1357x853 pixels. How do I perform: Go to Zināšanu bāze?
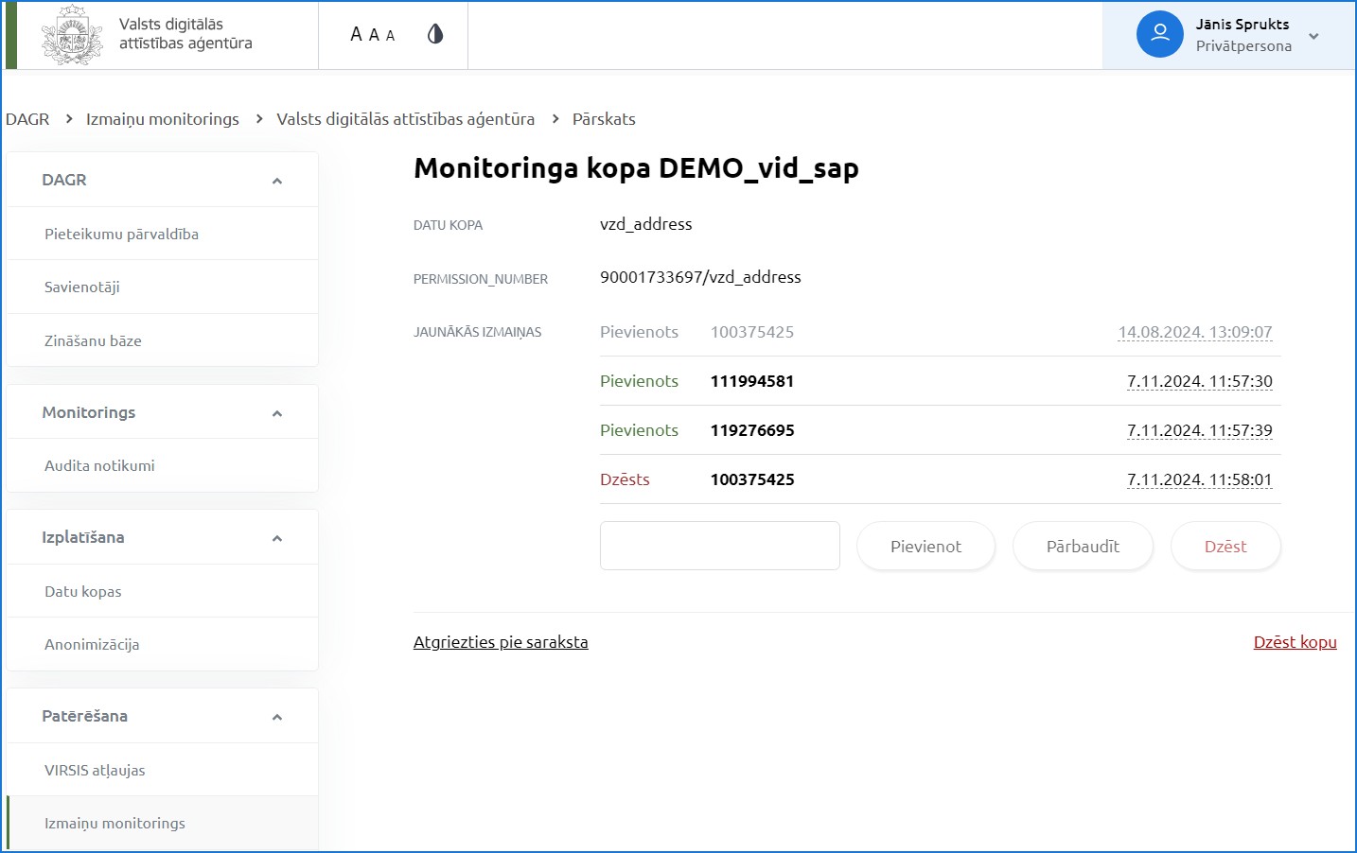163,340
